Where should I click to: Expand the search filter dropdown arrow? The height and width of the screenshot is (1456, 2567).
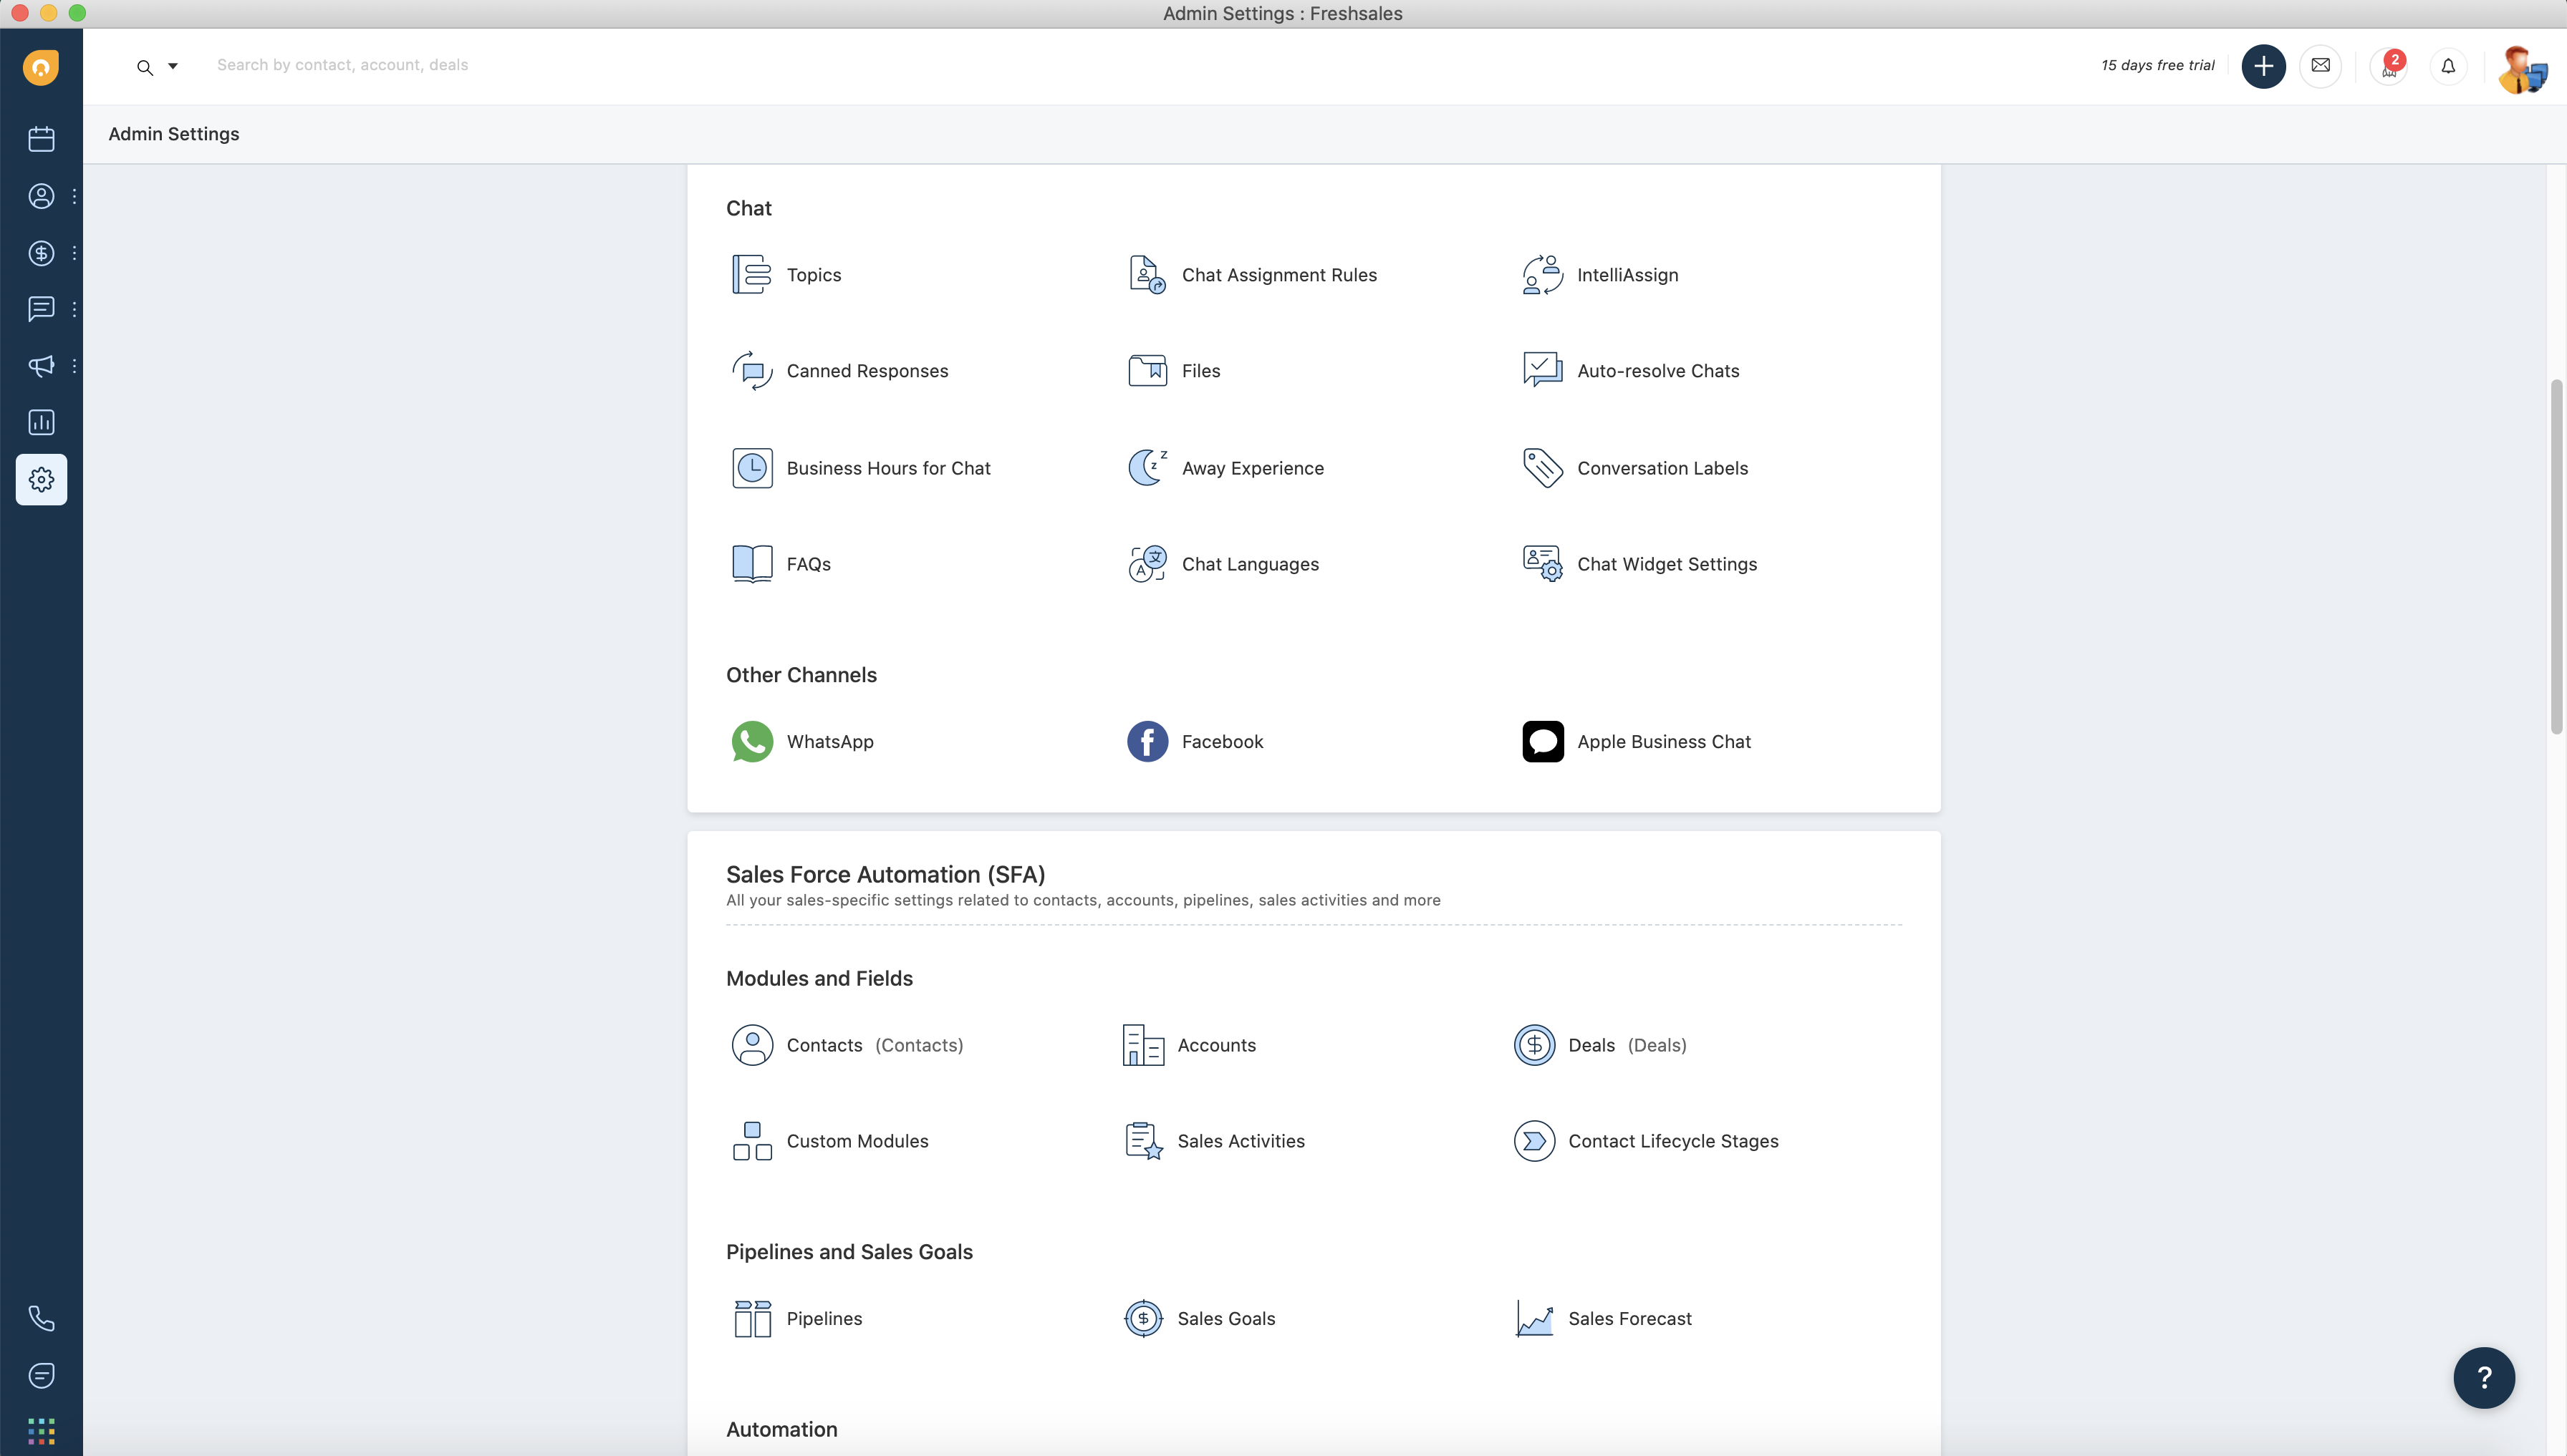[172, 66]
